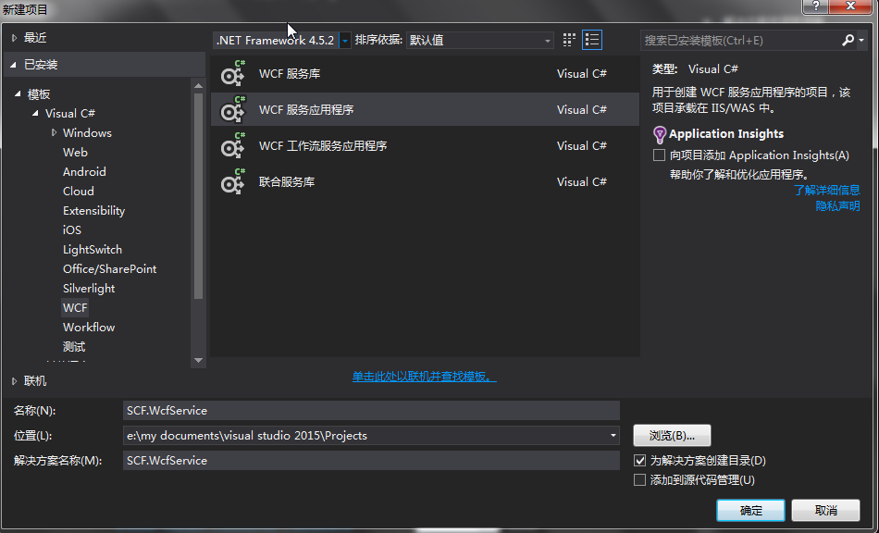Click the tree scrollbar up arrow
879x533 pixels.
[198, 86]
